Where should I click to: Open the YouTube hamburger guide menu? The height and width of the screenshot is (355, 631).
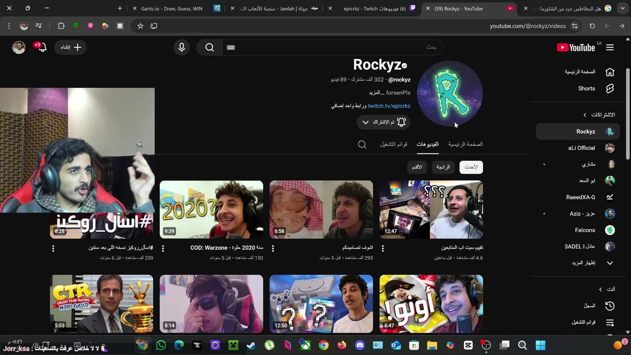pos(610,47)
